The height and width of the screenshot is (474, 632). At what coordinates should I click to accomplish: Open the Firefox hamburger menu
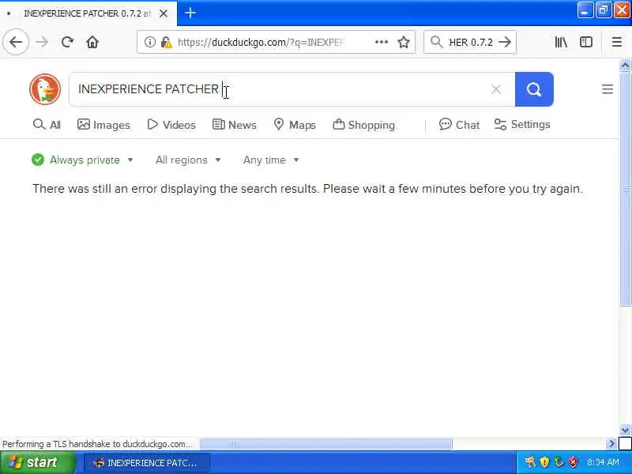[x=617, y=42]
